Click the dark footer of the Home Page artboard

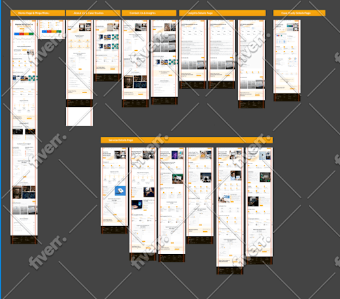24,240
